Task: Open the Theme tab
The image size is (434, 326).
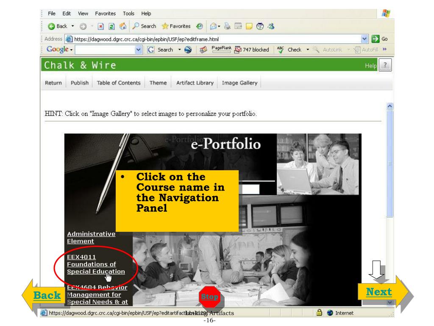Action: click(158, 83)
